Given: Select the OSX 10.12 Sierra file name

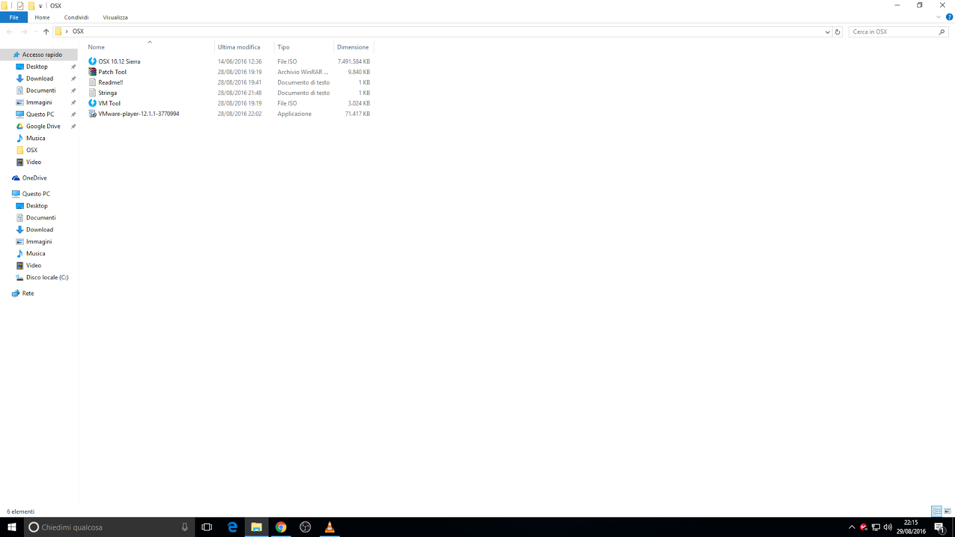Looking at the screenshot, I should (x=119, y=61).
